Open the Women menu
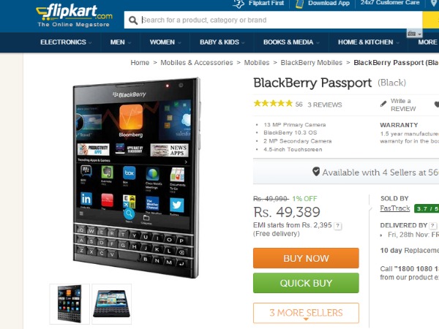This screenshot has height=329, width=439. (x=165, y=42)
